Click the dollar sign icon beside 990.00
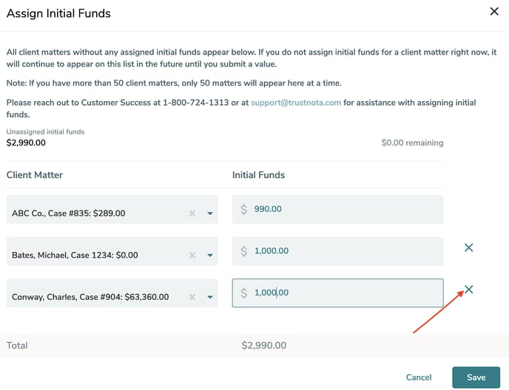 (x=244, y=210)
